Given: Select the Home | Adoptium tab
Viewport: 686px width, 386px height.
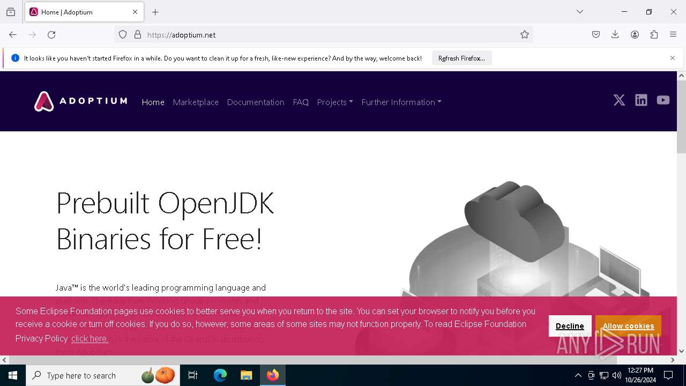Looking at the screenshot, I should pyautogui.click(x=84, y=12).
